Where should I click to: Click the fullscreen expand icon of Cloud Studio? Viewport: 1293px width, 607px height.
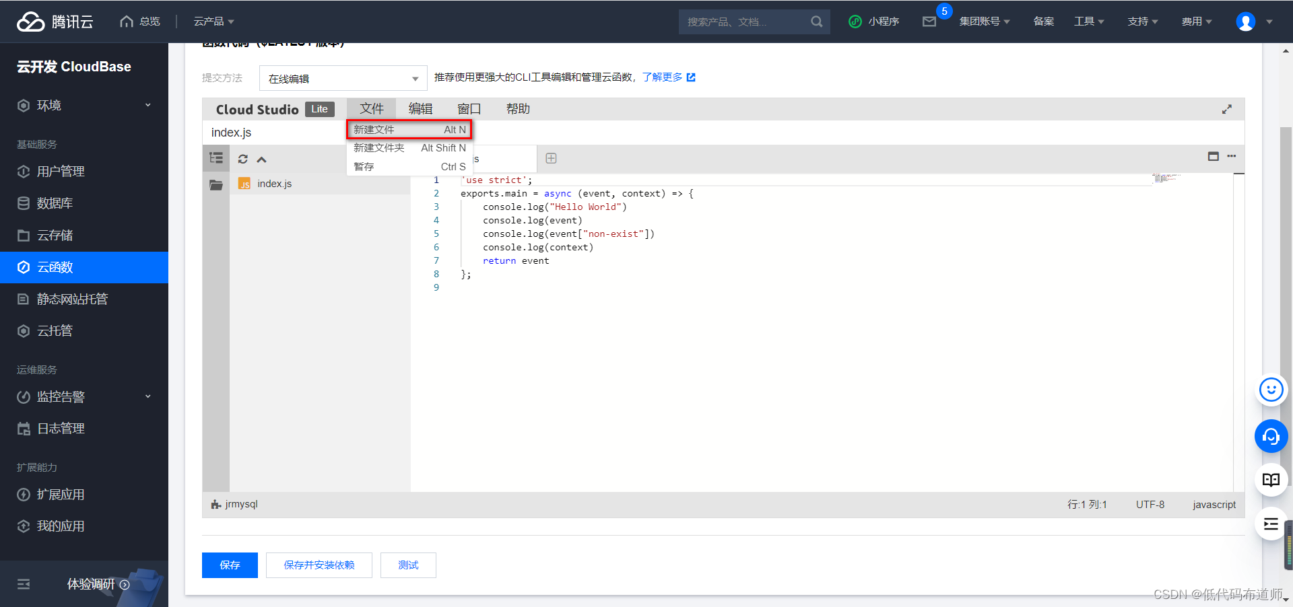(x=1227, y=108)
